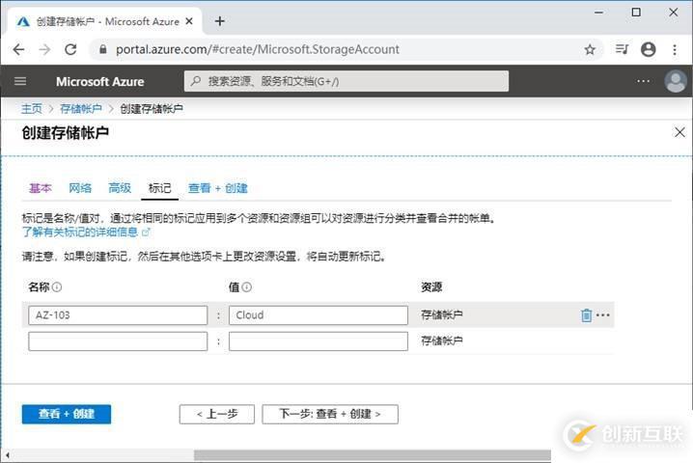The image size is (693, 463).
Task: Click the browser forward arrow
Action: [x=44, y=49]
